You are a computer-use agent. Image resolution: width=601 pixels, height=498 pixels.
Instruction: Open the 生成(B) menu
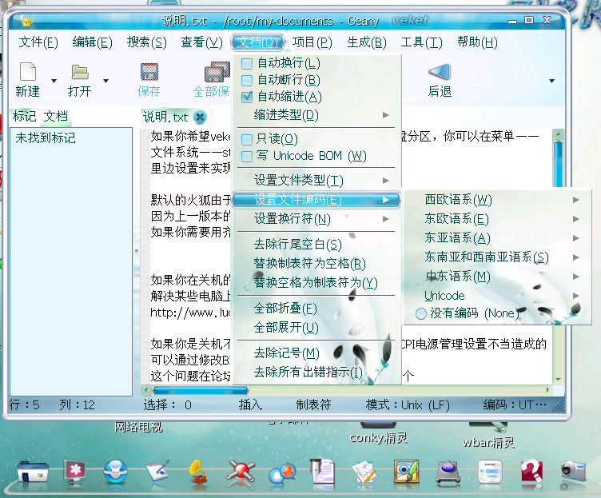pos(367,42)
